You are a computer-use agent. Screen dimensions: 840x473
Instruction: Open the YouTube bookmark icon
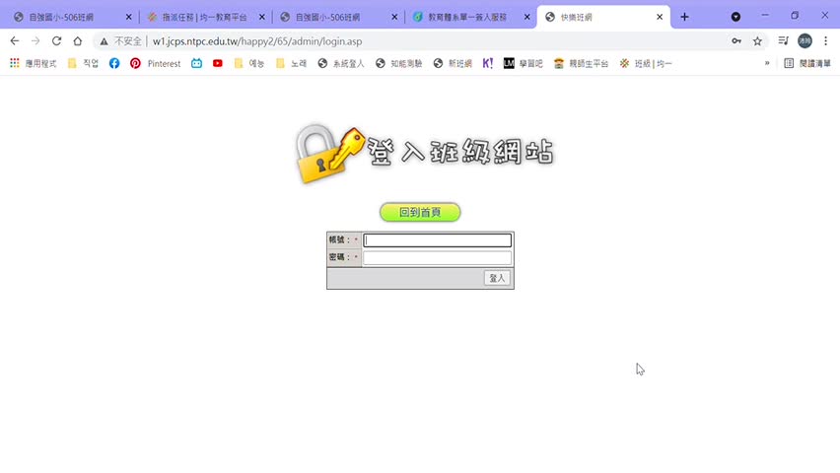point(218,63)
